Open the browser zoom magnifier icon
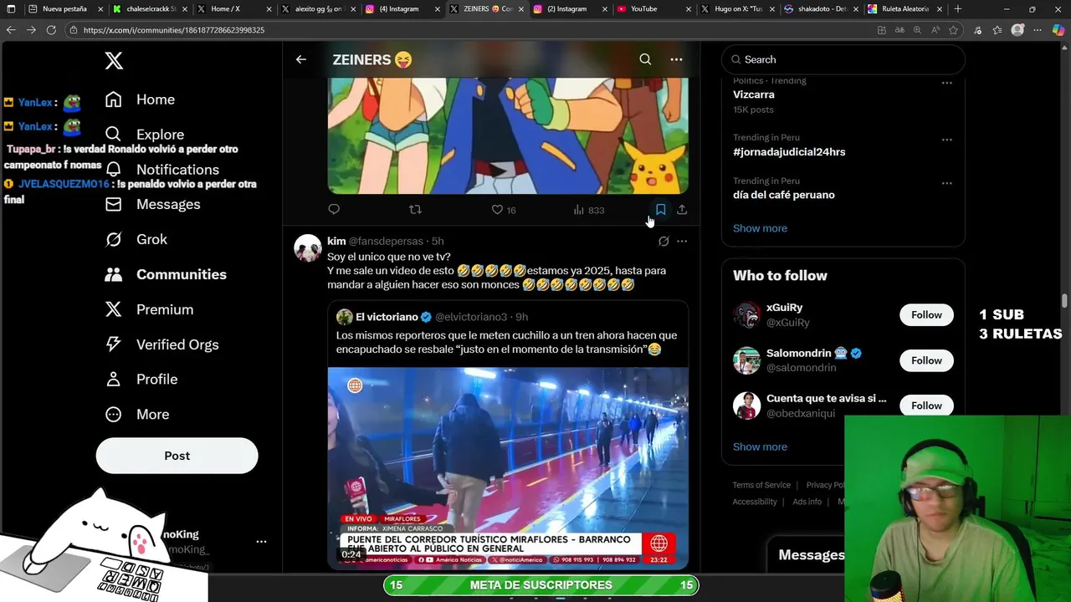Viewport: 1071px width, 602px height. tap(917, 30)
